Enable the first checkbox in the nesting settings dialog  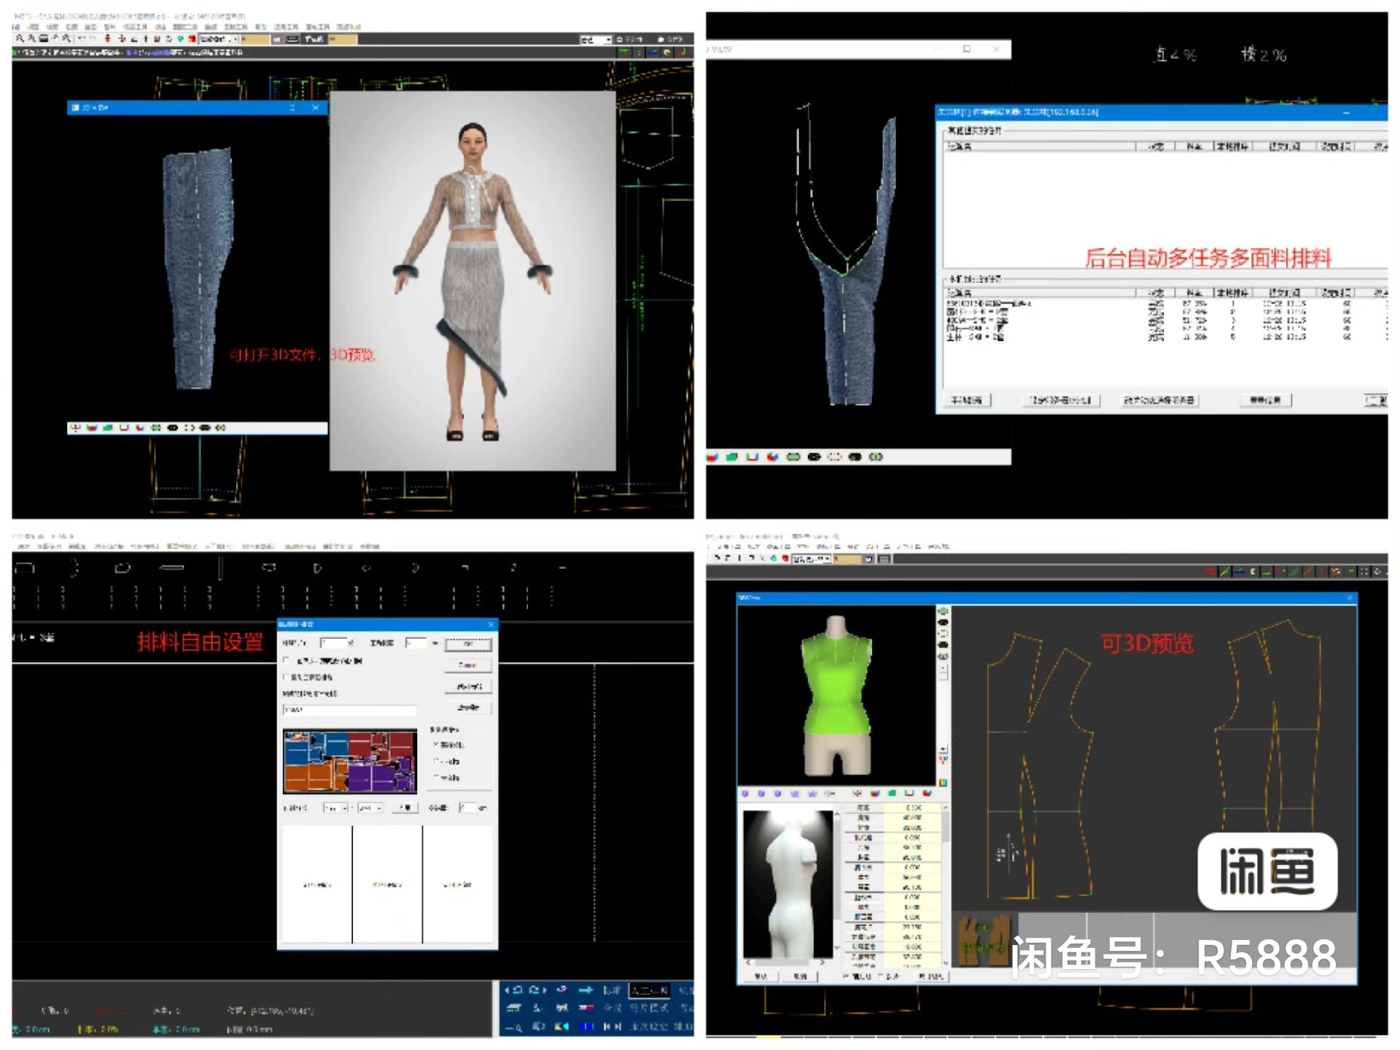tap(285, 660)
